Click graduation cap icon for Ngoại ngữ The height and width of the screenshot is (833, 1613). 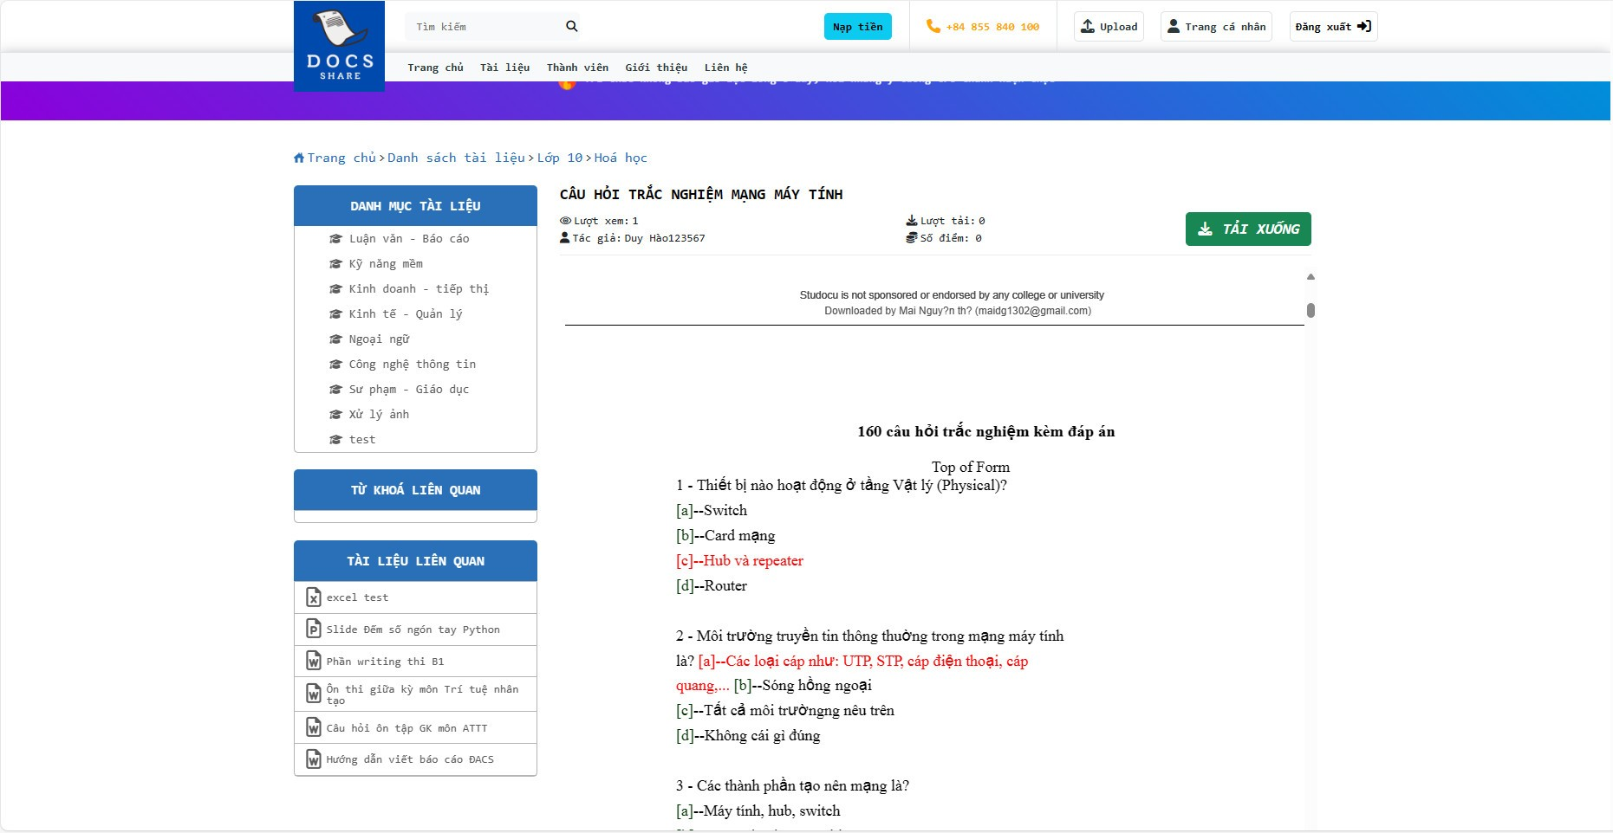point(335,339)
